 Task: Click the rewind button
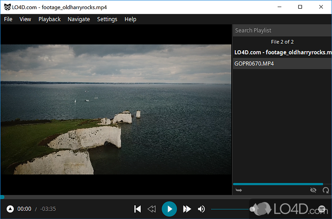point(152,209)
